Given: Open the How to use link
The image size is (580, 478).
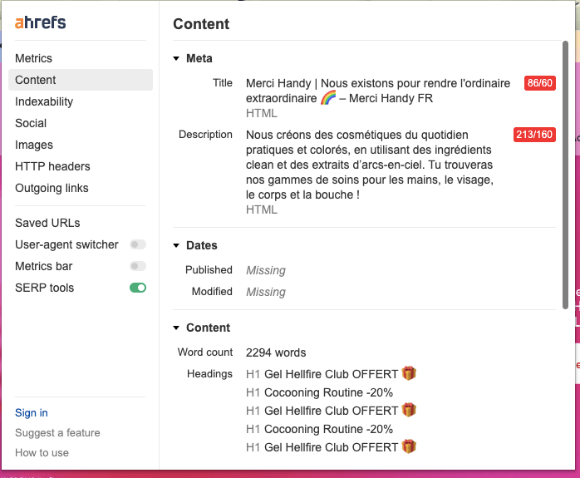Looking at the screenshot, I should (x=42, y=453).
